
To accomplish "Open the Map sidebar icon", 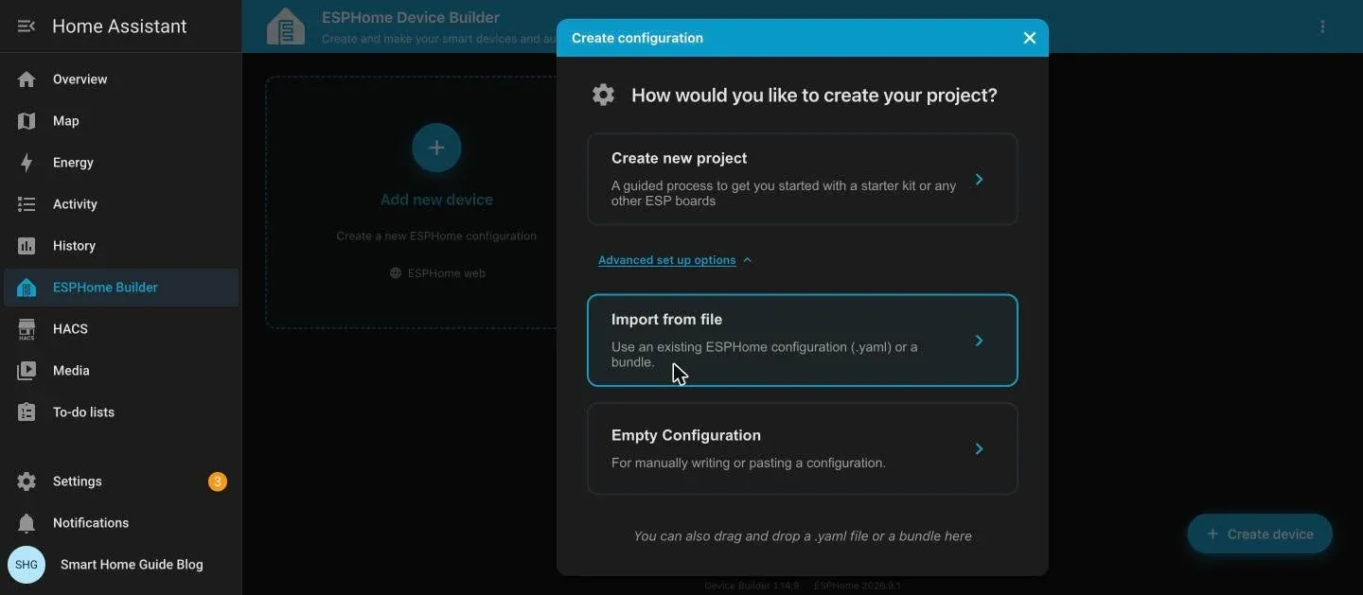I will coord(27,121).
